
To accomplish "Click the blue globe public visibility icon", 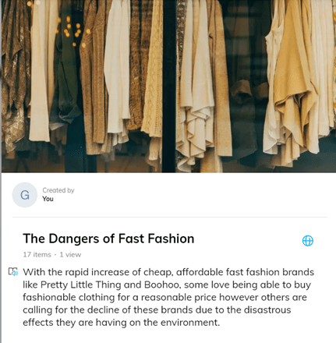I will [x=308, y=241].
